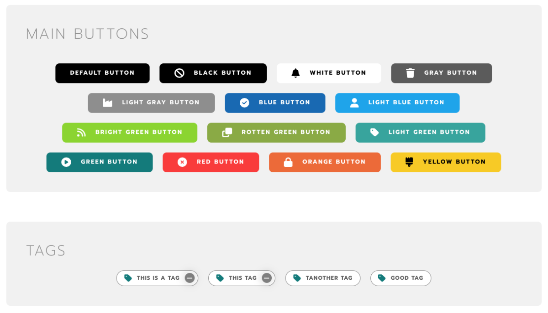548x313 pixels.
Task: Click the Green Button label text
Action: point(109,162)
